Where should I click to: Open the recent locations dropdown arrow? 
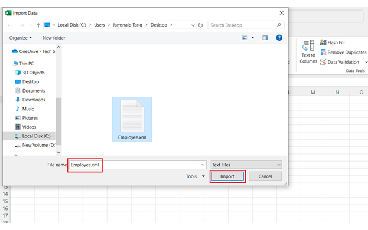point(31,25)
